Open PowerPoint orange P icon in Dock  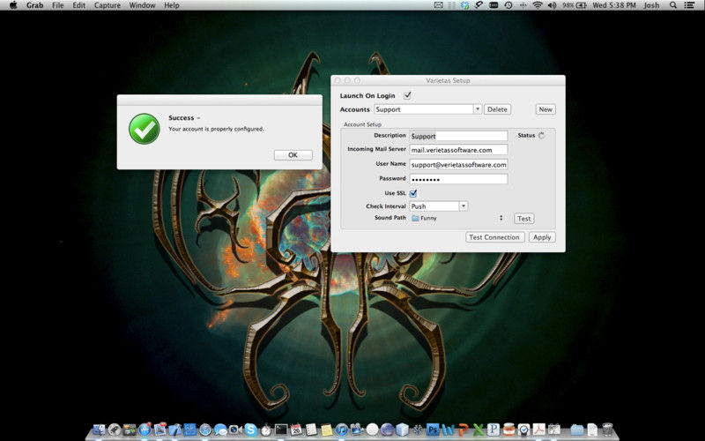pyautogui.click(x=464, y=430)
